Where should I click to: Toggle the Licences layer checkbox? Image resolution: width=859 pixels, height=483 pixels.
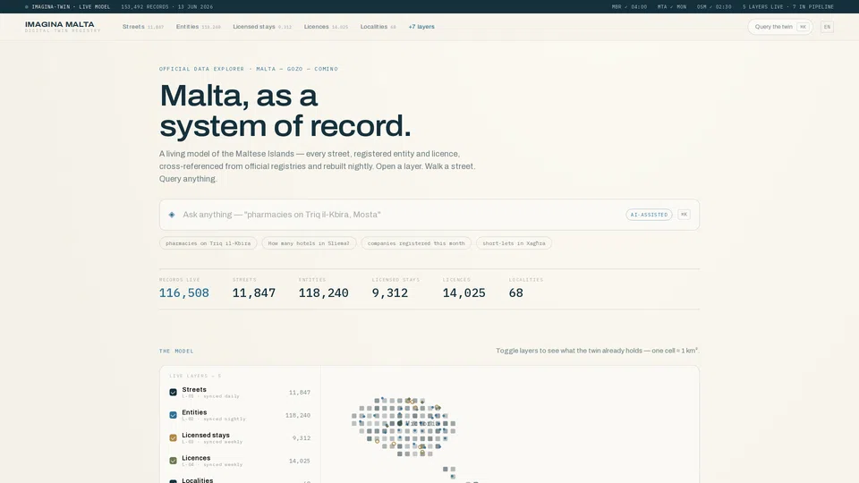pos(173,461)
